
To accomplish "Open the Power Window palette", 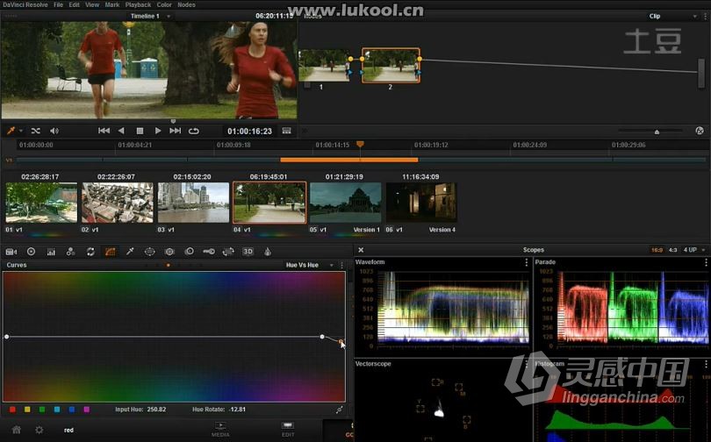I will [149, 252].
